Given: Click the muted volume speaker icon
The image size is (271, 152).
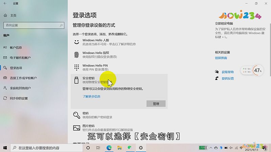Looking at the screenshot, I should [231, 148].
